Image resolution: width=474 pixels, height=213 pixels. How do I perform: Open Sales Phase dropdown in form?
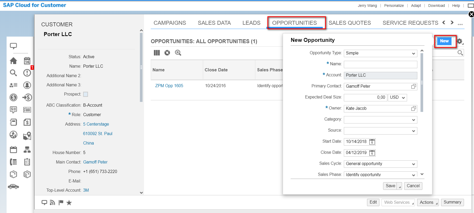click(x=380, y=175)
